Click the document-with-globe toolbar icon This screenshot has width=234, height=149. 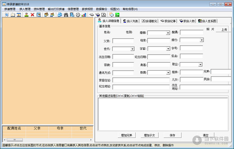7,15
